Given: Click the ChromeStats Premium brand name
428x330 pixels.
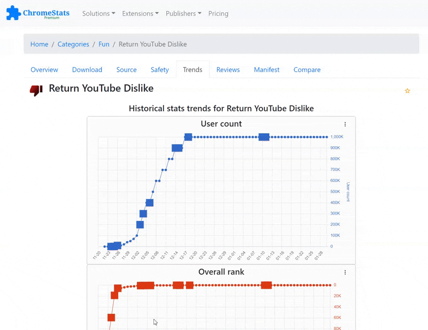Looking at the screenshot, I should 46,14.
